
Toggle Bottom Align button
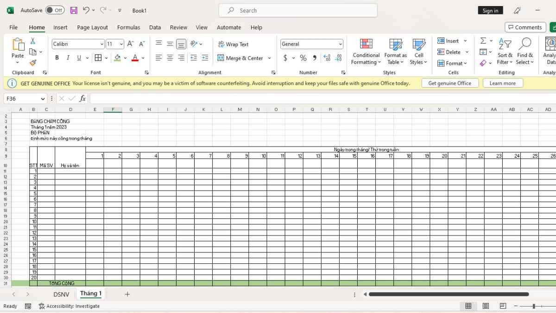[181, 44]
